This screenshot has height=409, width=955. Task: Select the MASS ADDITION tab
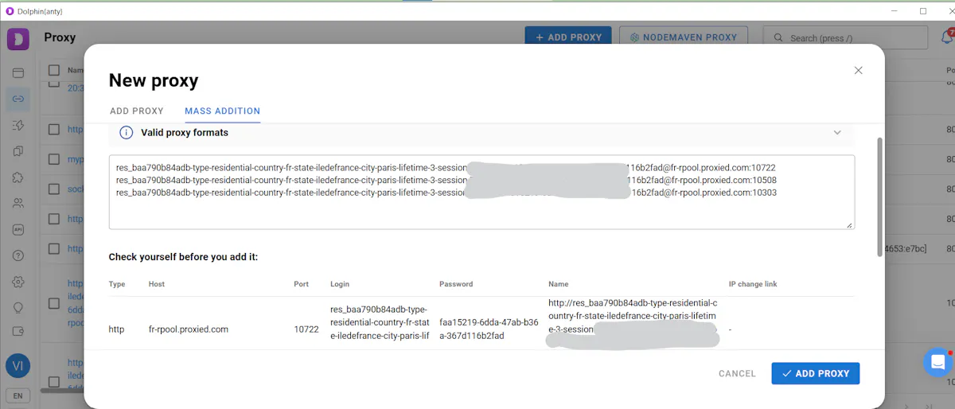[x=223, y=111]
